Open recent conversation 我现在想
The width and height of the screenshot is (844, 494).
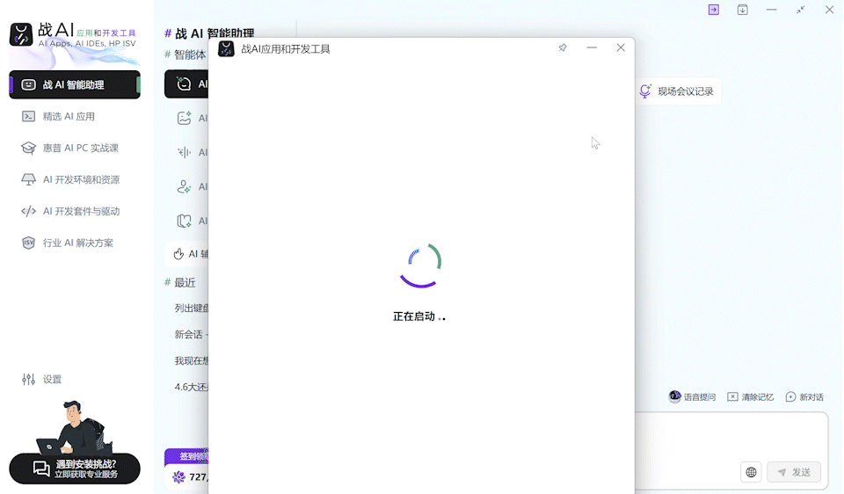pyautogui.click(x=191, y=361)
